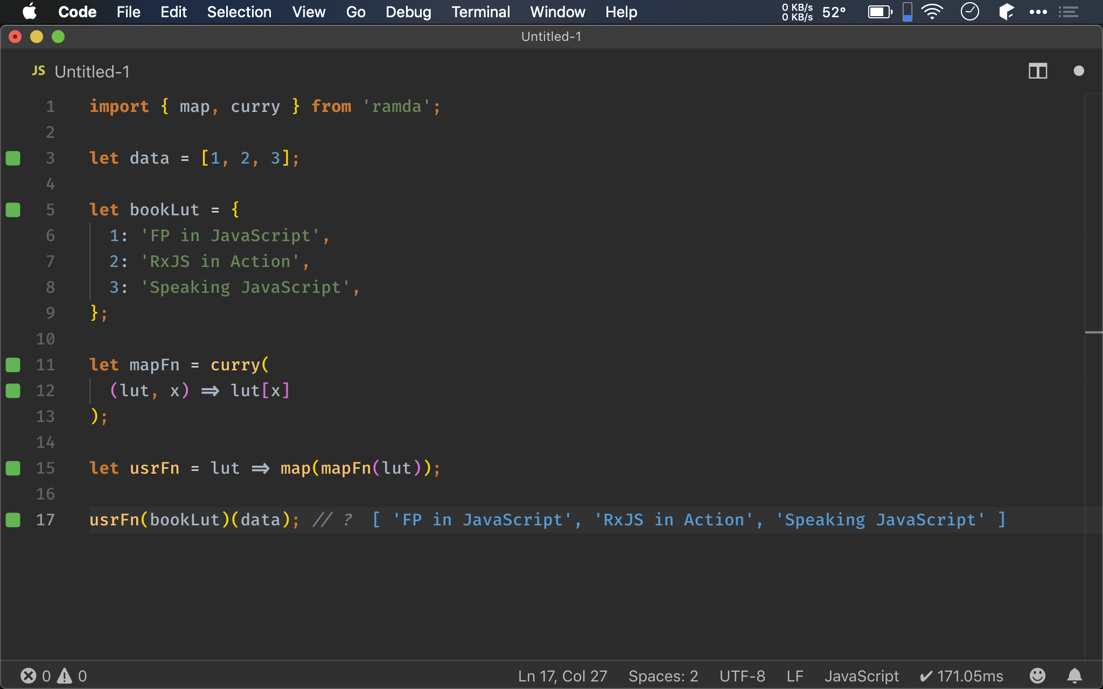This screenshot has width=1103, height=689.
Task: Click the network speed KB/s indicator
Action: [797, 12]
